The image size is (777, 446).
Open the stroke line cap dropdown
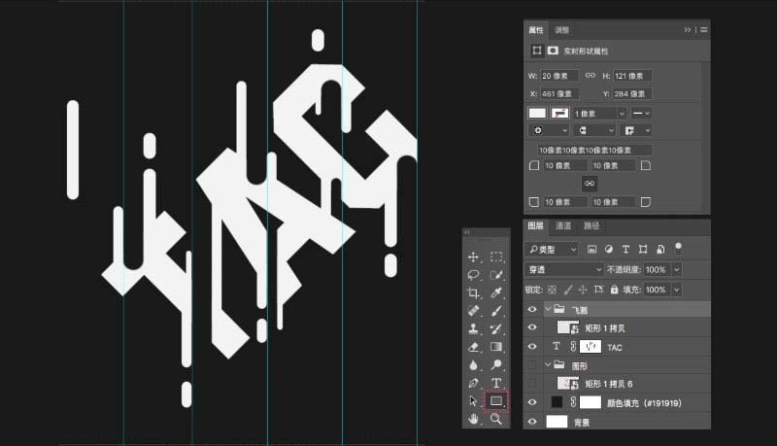point(594,130)
